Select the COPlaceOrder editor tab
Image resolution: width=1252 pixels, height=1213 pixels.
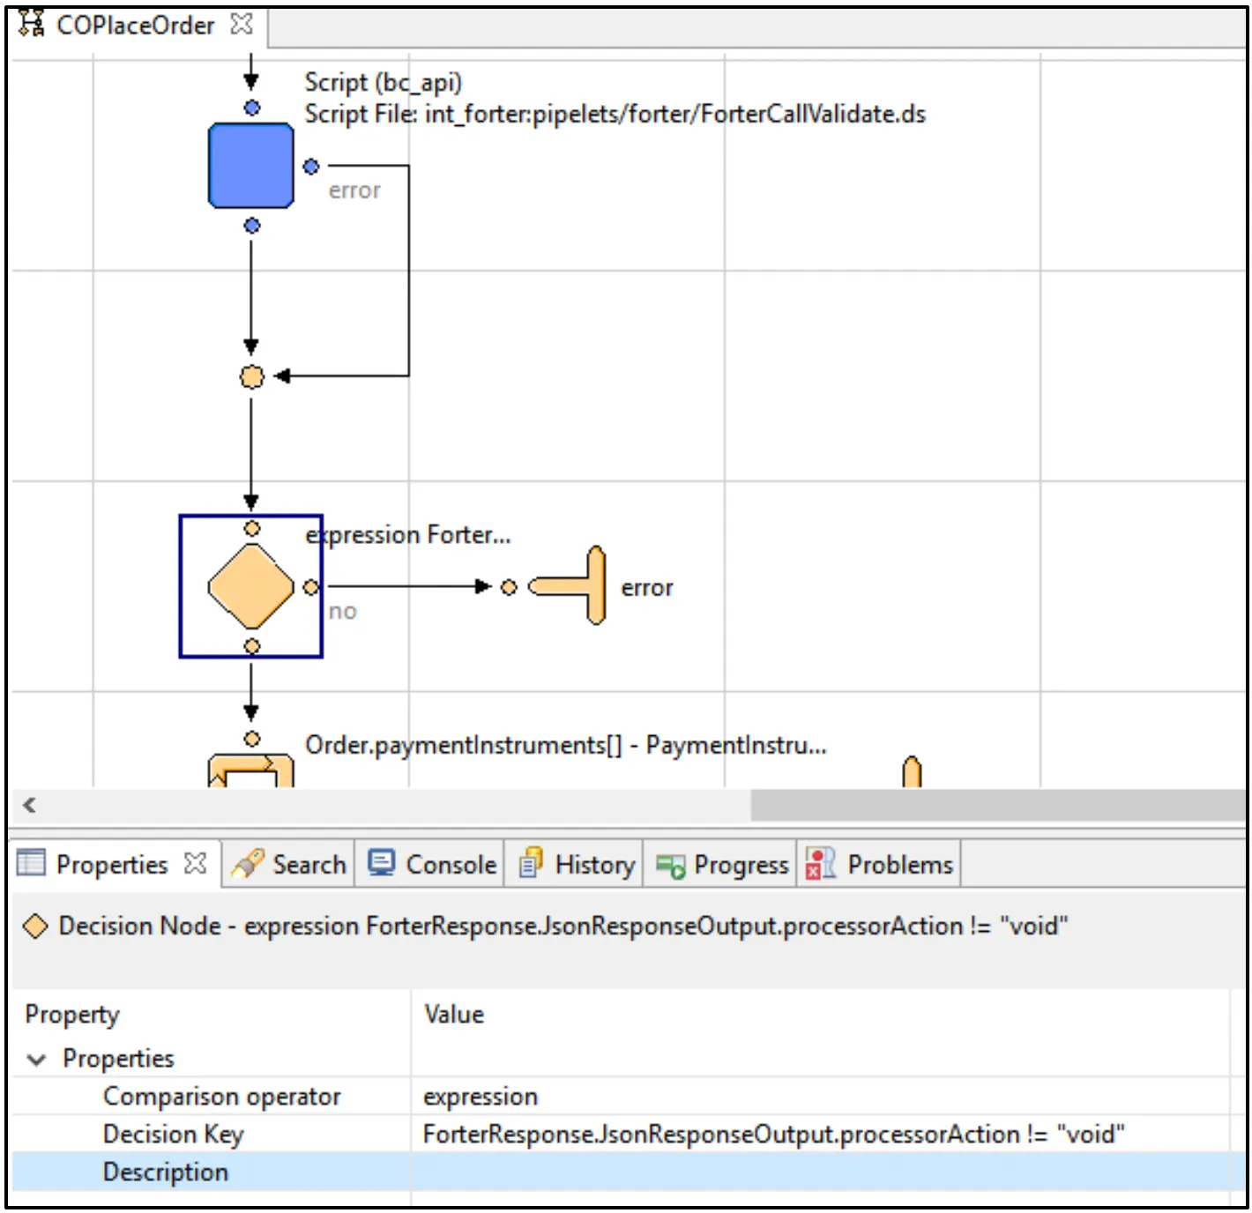click(x=135, y=25)
